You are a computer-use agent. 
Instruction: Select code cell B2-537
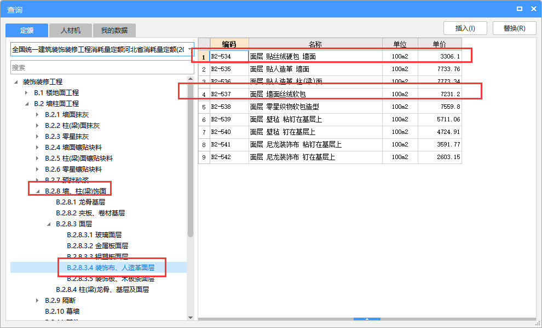229,94
